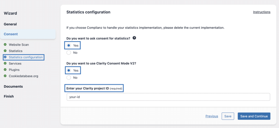The height and width of the screenshot is (128, 279).
Task: Select Yes for asking statistics consent
Action: pyautogui.click(x=69, y=45)
